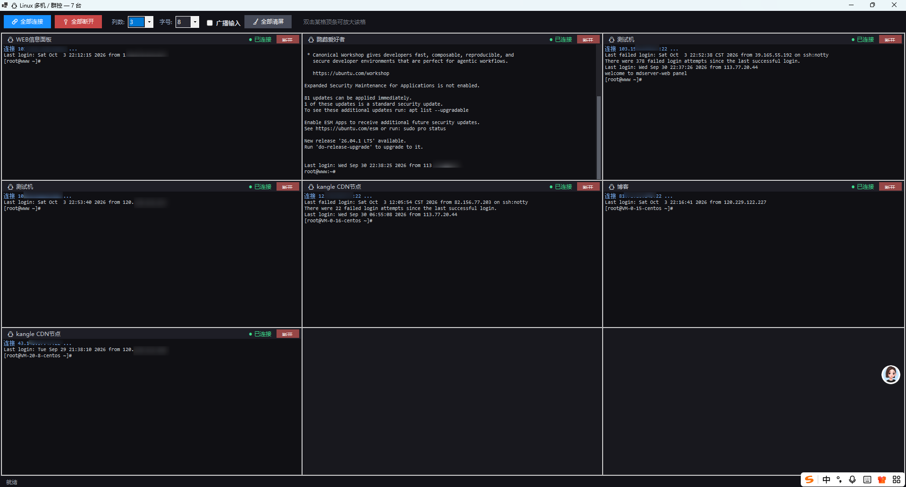
Task: Click the https://ubuntu.com/workshop URL text
Action: (x=351, y=74)
